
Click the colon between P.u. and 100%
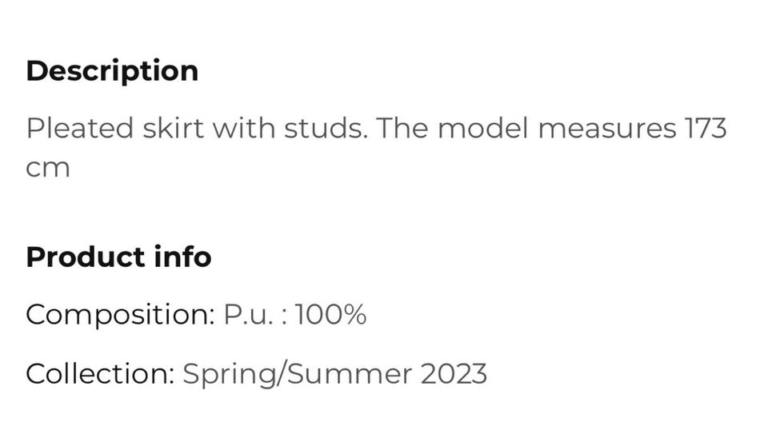(286, 316)
